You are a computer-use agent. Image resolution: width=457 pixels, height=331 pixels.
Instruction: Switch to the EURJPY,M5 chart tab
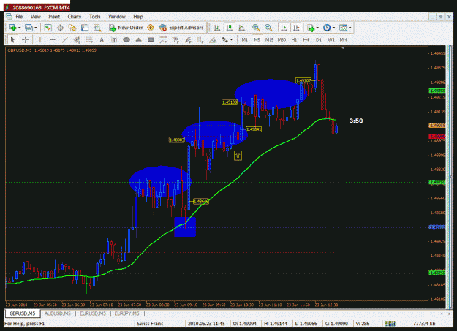[127, 313]
